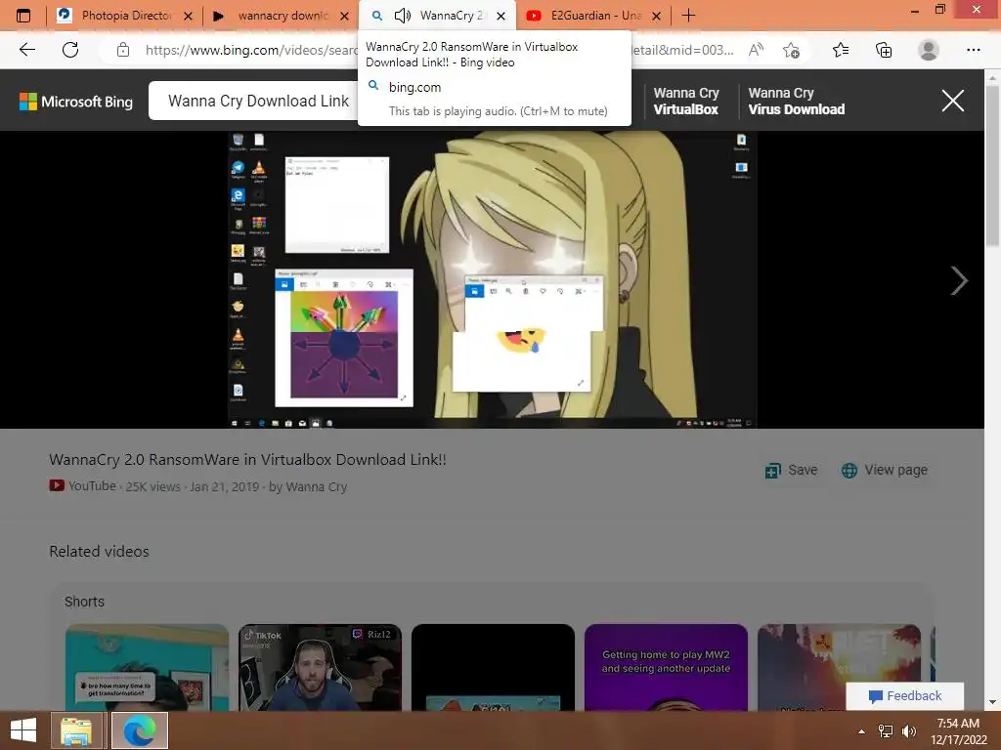Open Getting home to play MW2 short
The width and height of the screenshot is (1001, 750).
point(666,667)
